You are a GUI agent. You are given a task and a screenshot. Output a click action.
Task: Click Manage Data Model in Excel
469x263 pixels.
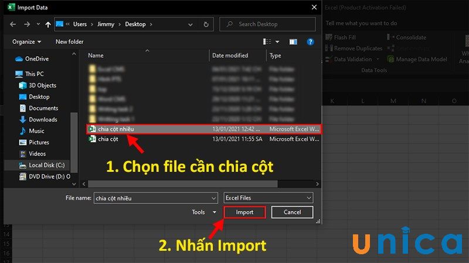pos(417,60)
